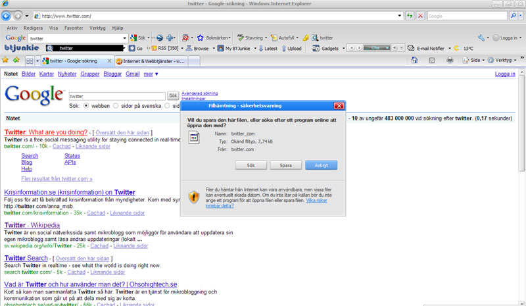This screenshot has height=306, width=526.
Task: Select the 'webben' search radio button
Action: pyautogui.click(x=86, y=106)
